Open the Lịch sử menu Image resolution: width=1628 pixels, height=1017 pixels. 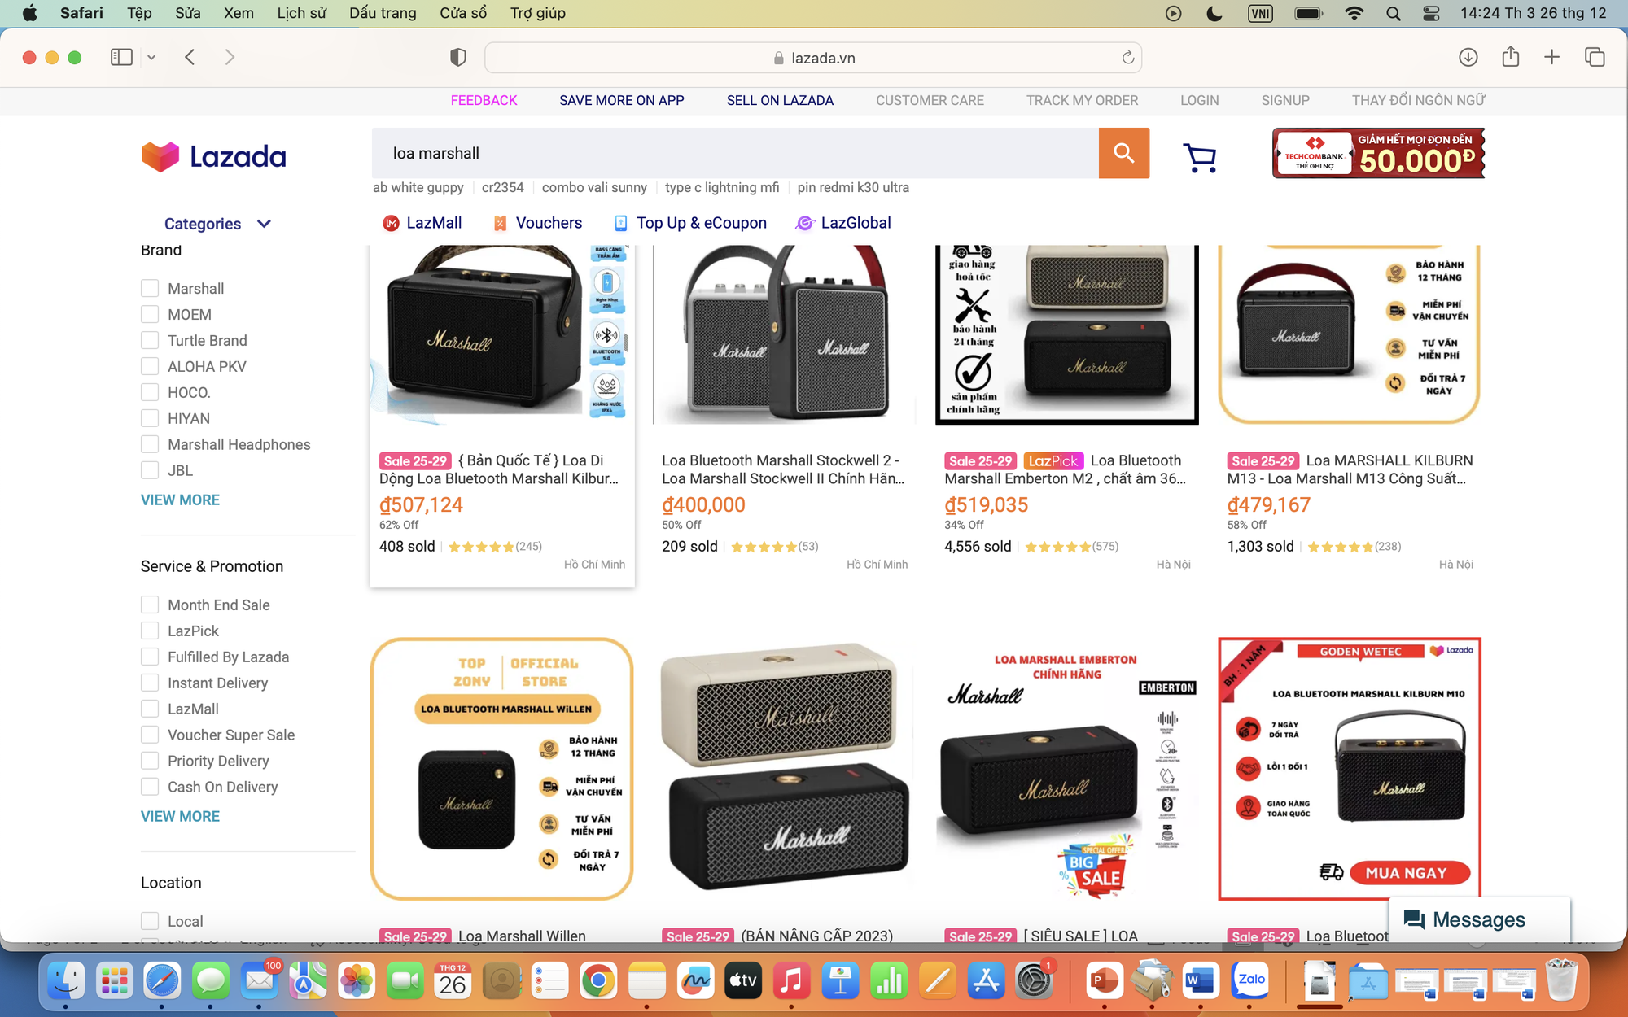pos(301,13)
